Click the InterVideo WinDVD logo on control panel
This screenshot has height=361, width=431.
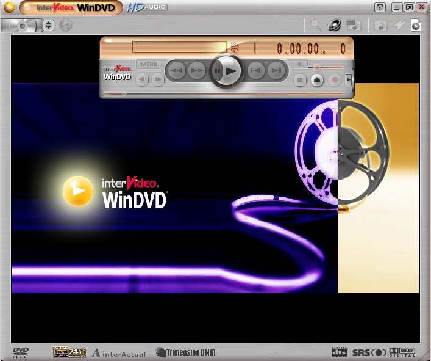click(x=117, y=73)
